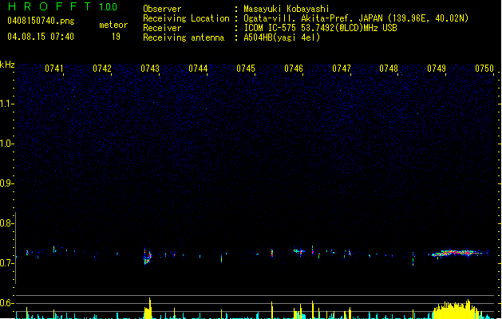Click the Observer label
Screen dimensions: 502x319
point(162,9)
